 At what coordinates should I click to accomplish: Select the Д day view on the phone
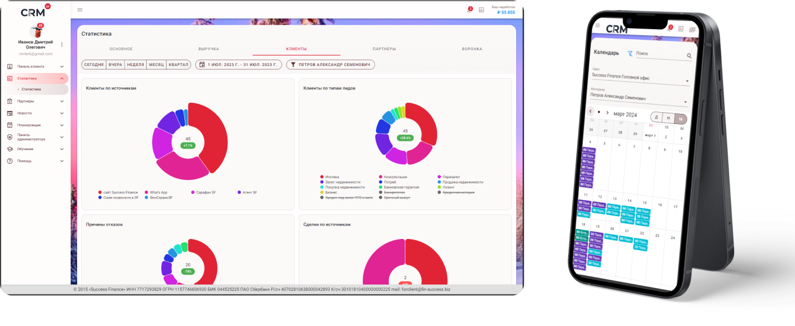pyautogui.click(x=656, y=117)
